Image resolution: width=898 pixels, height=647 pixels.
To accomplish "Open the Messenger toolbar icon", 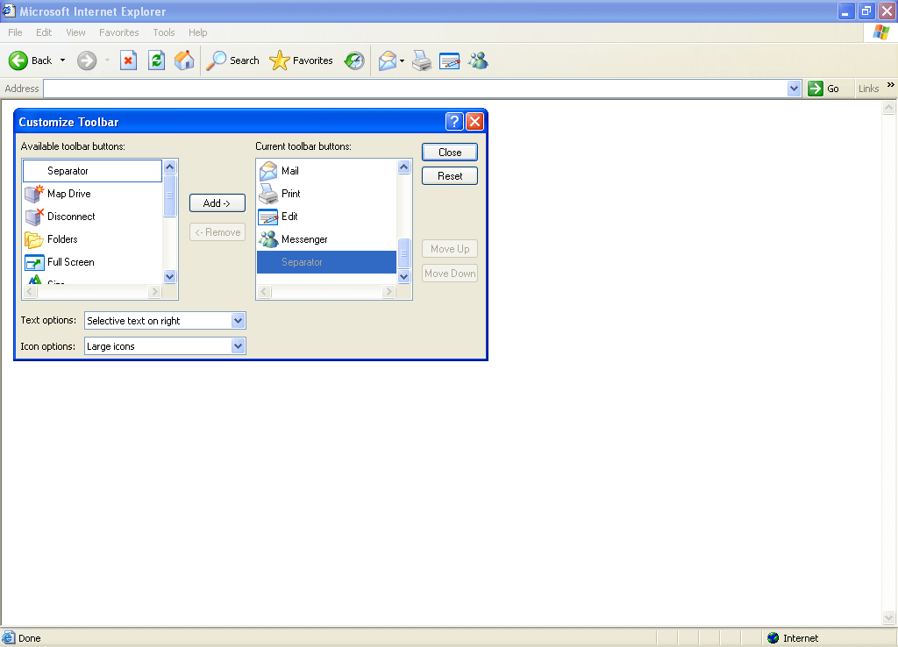I will click(478, 60).
